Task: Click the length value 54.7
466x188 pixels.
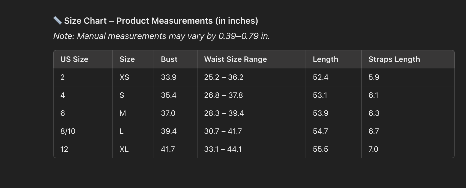Action: click(x=320, y=131)
